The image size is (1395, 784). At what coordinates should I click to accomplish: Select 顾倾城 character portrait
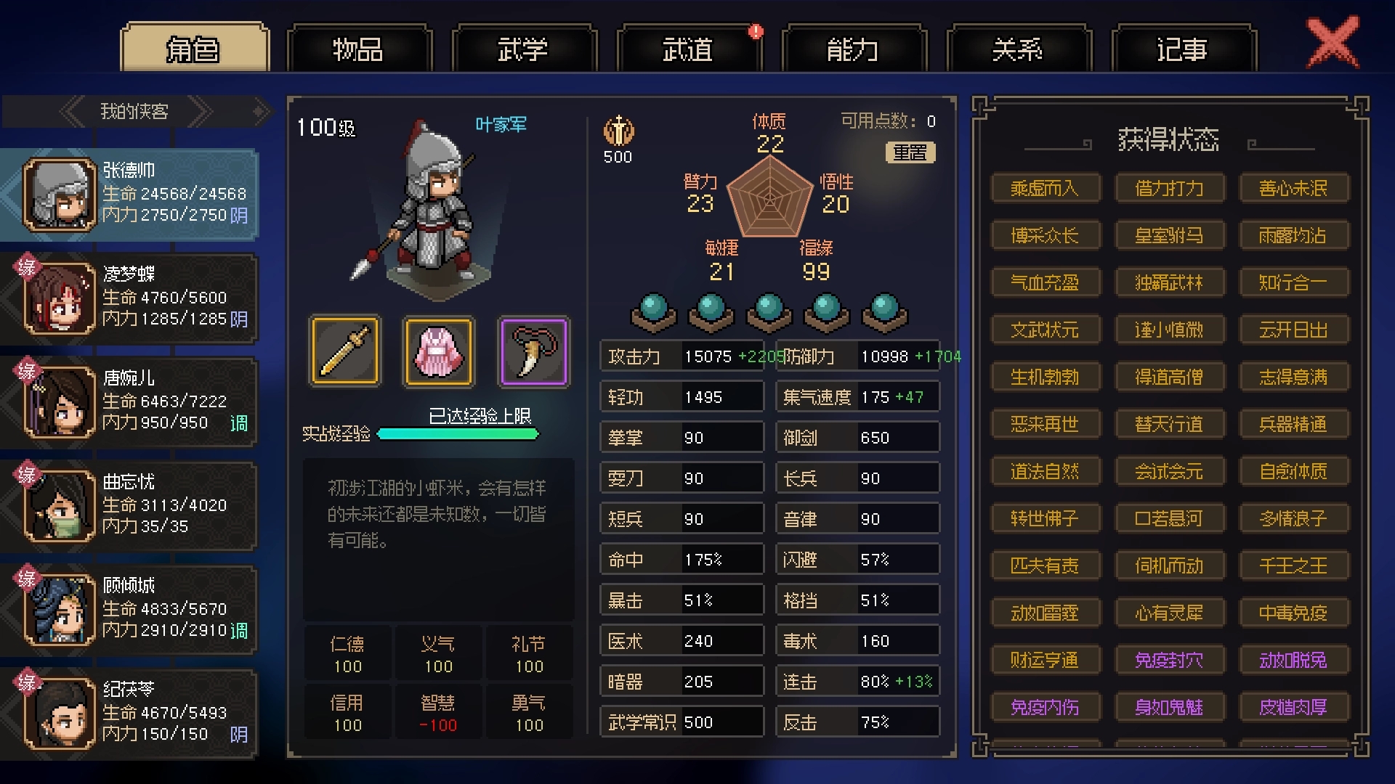(x=60, y=610)
